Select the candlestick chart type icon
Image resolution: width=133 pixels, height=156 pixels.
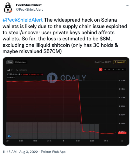pos(12,70)
